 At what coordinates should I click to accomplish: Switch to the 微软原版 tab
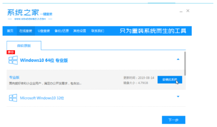[x=24, y=46]
